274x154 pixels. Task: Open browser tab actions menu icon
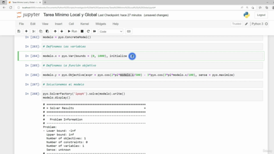point(3,3)
